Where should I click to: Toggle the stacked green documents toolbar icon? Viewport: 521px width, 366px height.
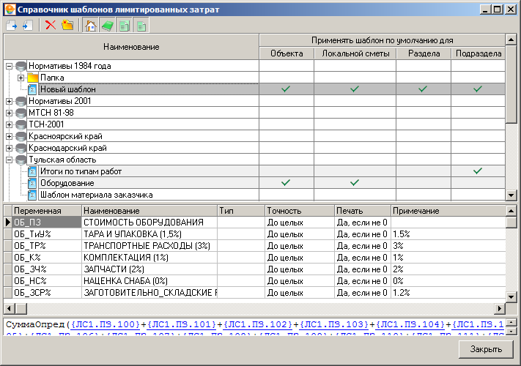click(125, 26)
